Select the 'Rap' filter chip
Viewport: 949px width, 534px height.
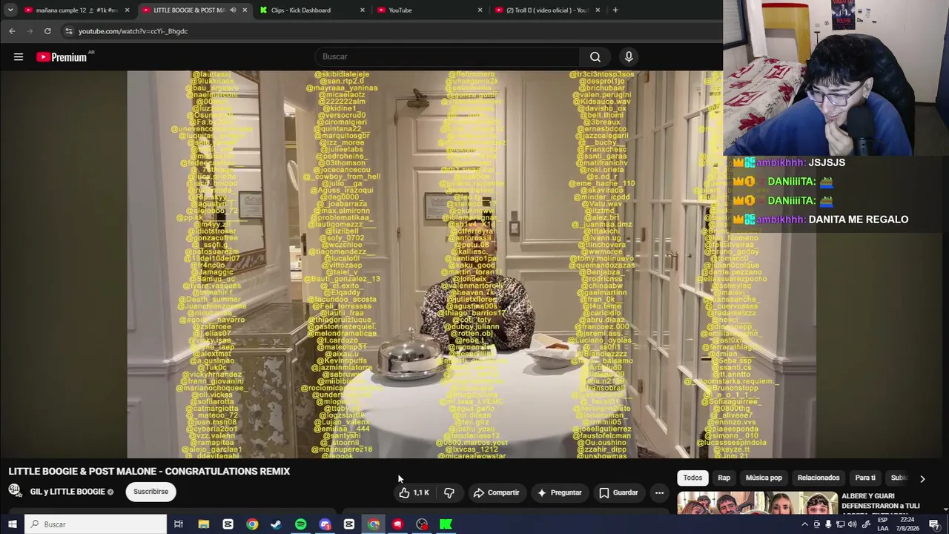(724, 478)
